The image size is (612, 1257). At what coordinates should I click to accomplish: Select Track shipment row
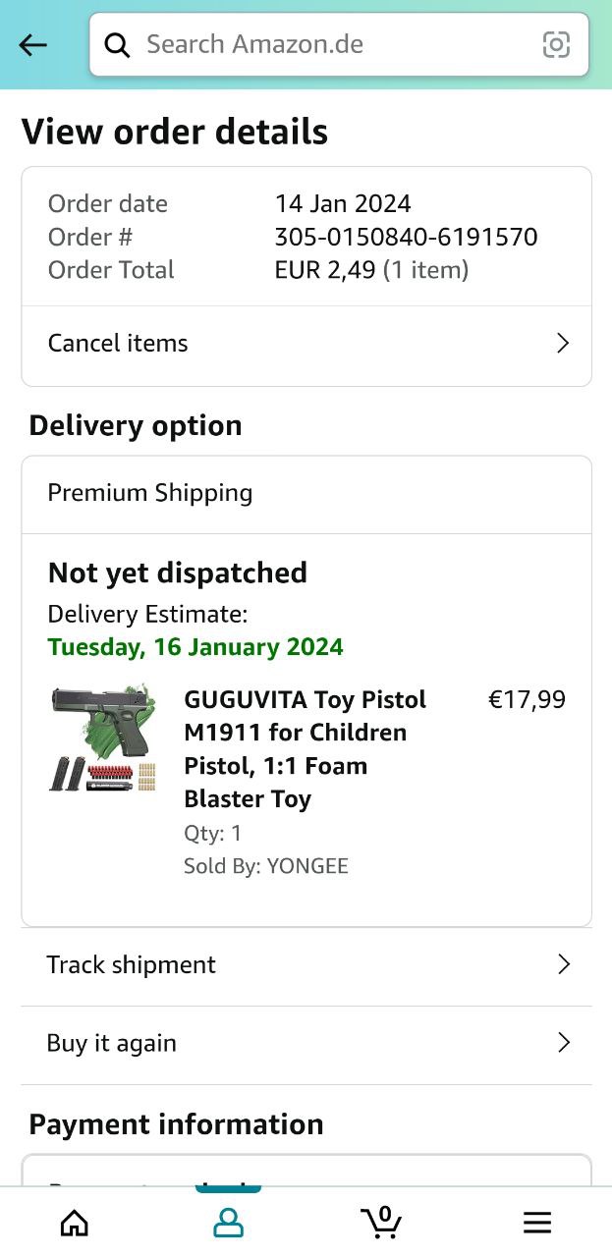(x=132, y=964)
